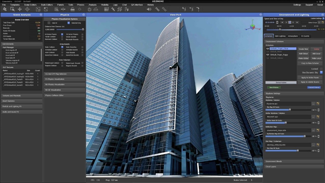Click the speaker audio icon in toolbar
The image size is (325, 183).
149,9
